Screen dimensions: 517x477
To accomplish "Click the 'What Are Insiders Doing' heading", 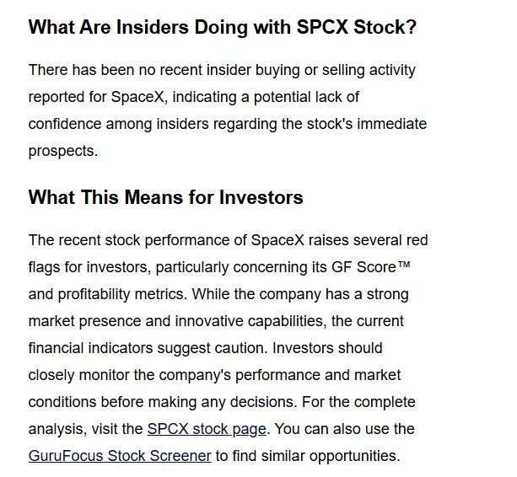I will click(x=223, y=27).
